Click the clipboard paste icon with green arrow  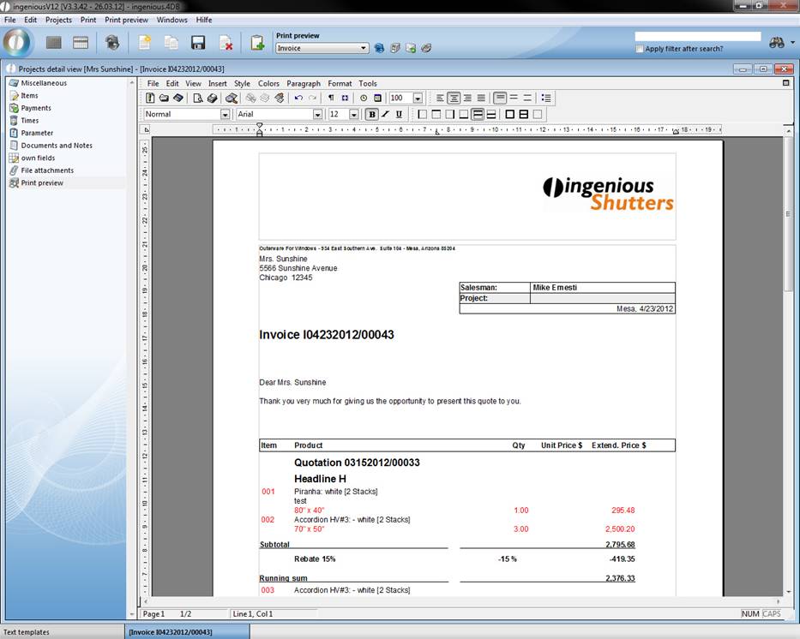tap(256, 43)
